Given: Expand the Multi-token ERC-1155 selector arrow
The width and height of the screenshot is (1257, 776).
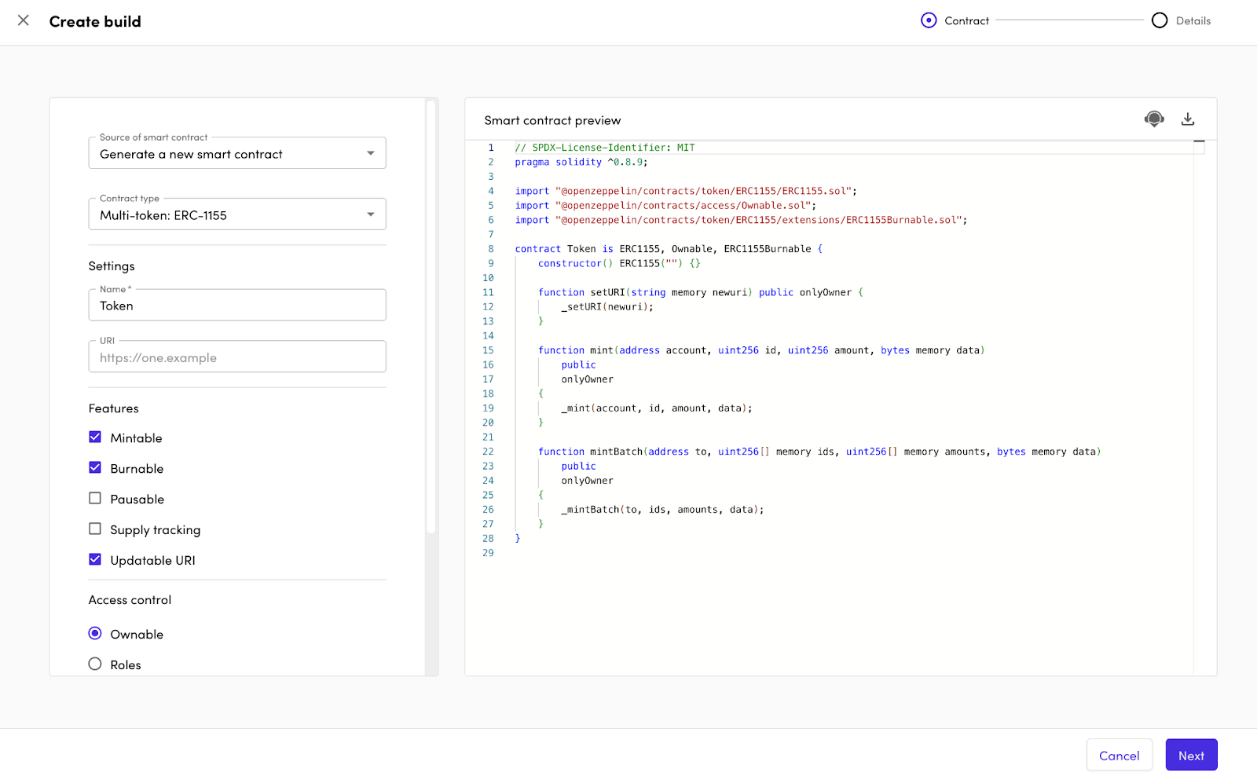Looking at the screenshot, I should pos(369,214).
